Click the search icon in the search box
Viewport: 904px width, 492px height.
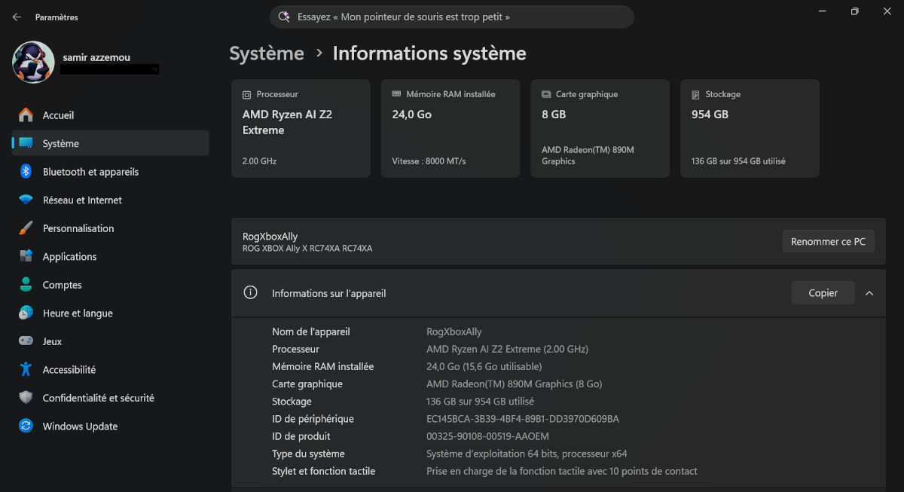(284, 17)
